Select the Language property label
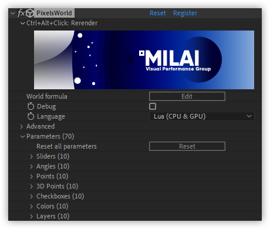The width and height of the screenshot is (270, 229). (51, 117)
